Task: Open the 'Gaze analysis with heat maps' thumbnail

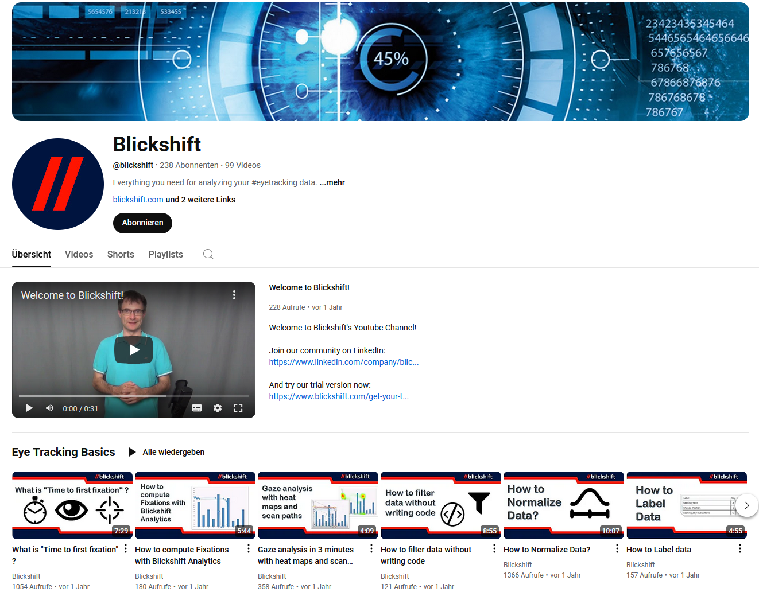Action: coord(318,505)
